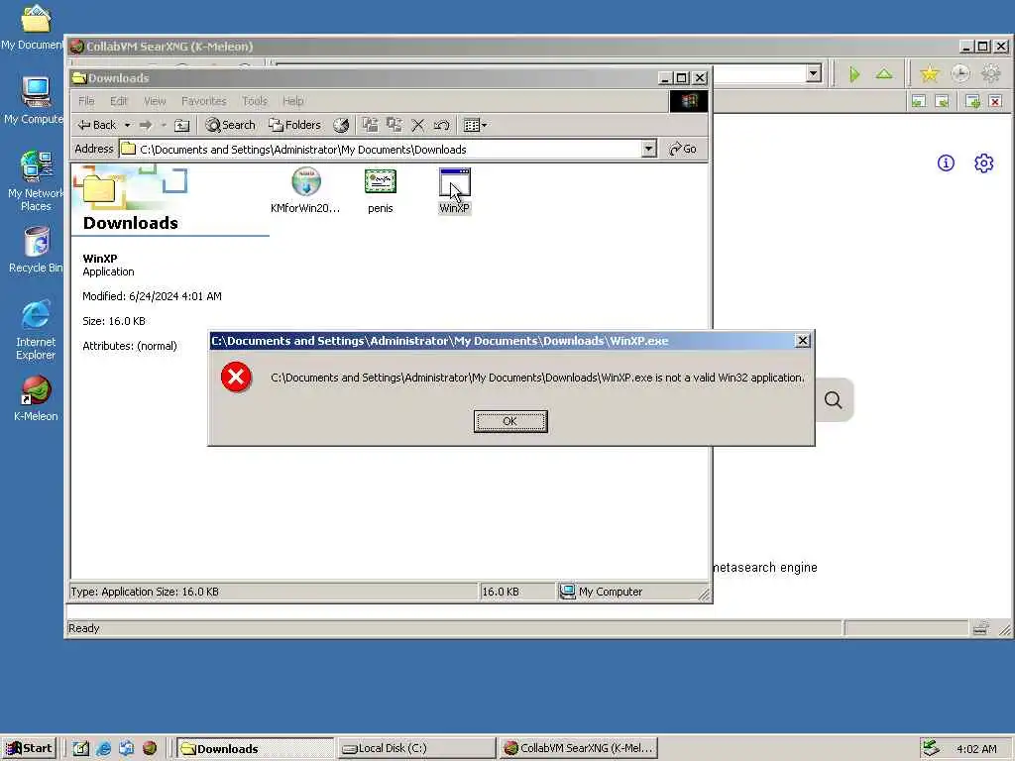Click the Back button in Downloads window
Screen dimensions: 1015x761
98,125
